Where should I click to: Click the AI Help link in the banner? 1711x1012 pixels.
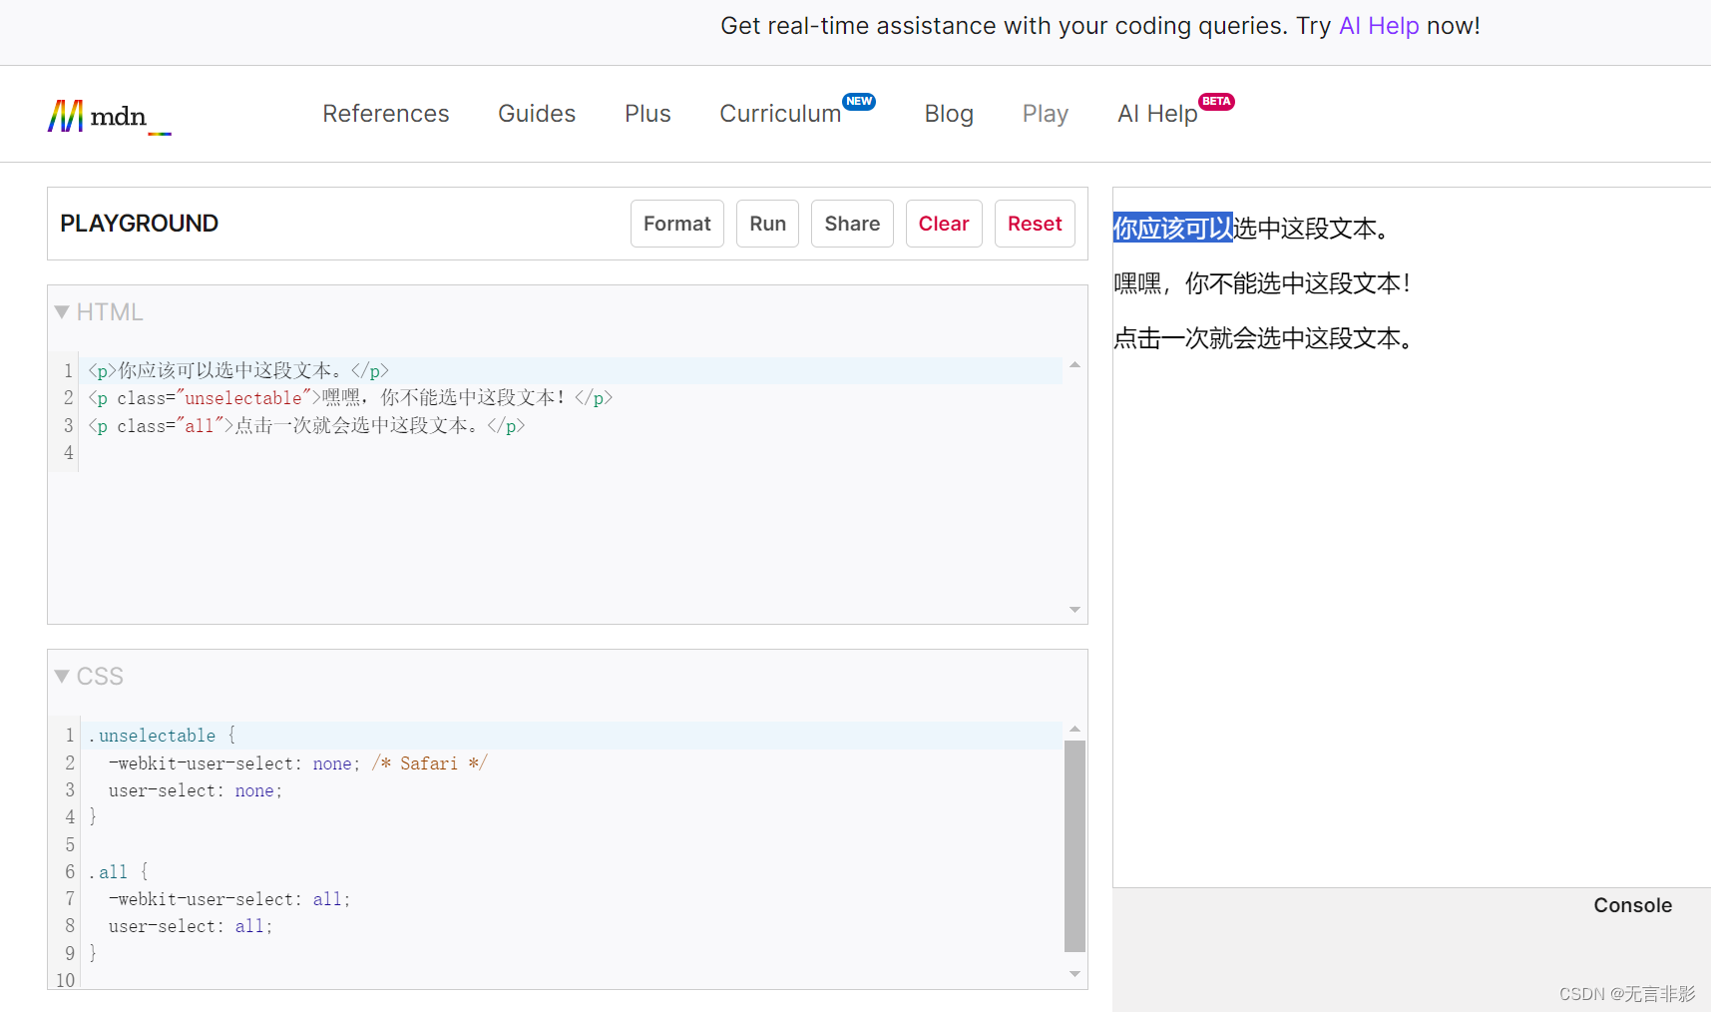(x=1379, y=26)
